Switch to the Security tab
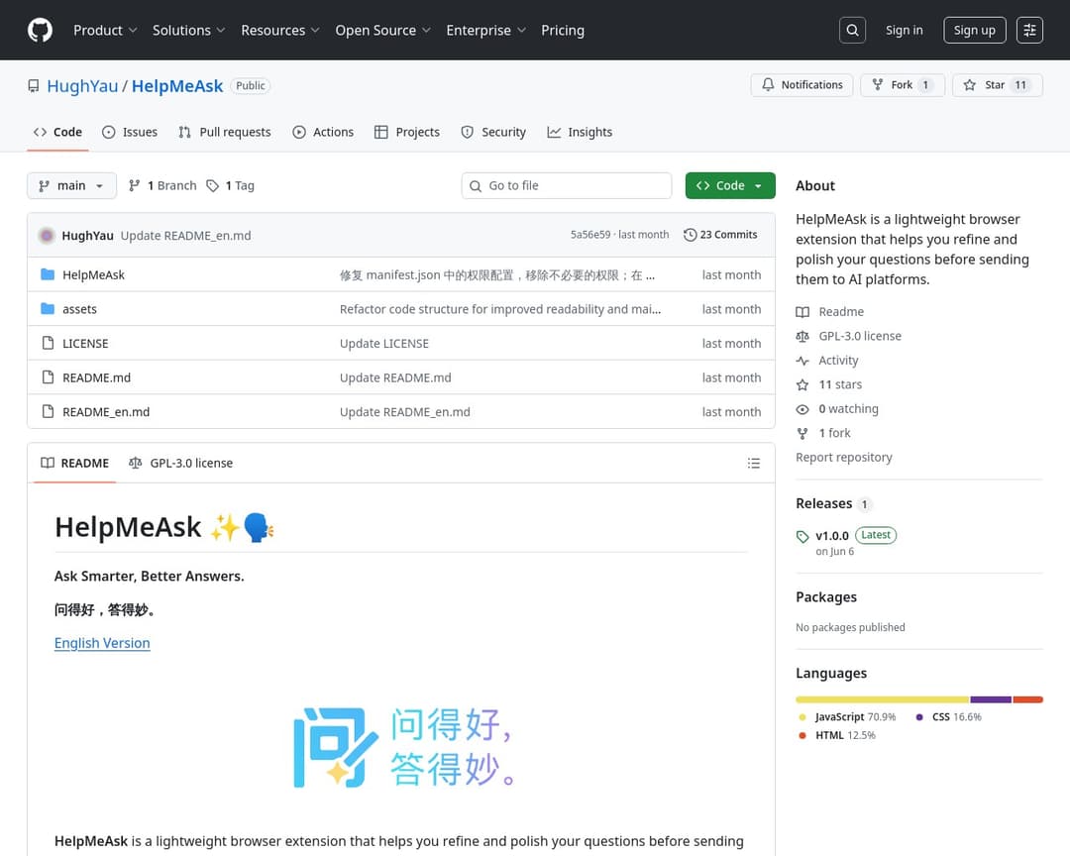 [x=493, y=132]
